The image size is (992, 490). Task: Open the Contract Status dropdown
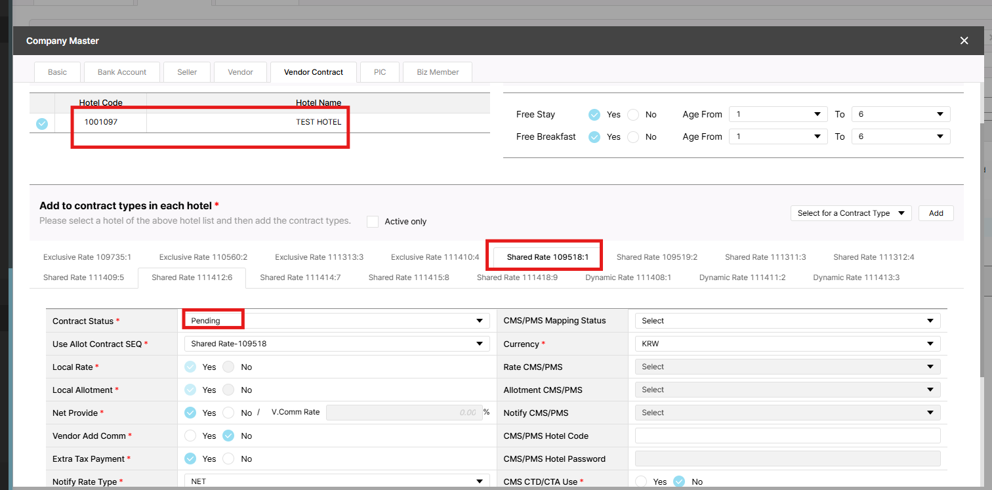pyautogui.click(x=335, y=321)
